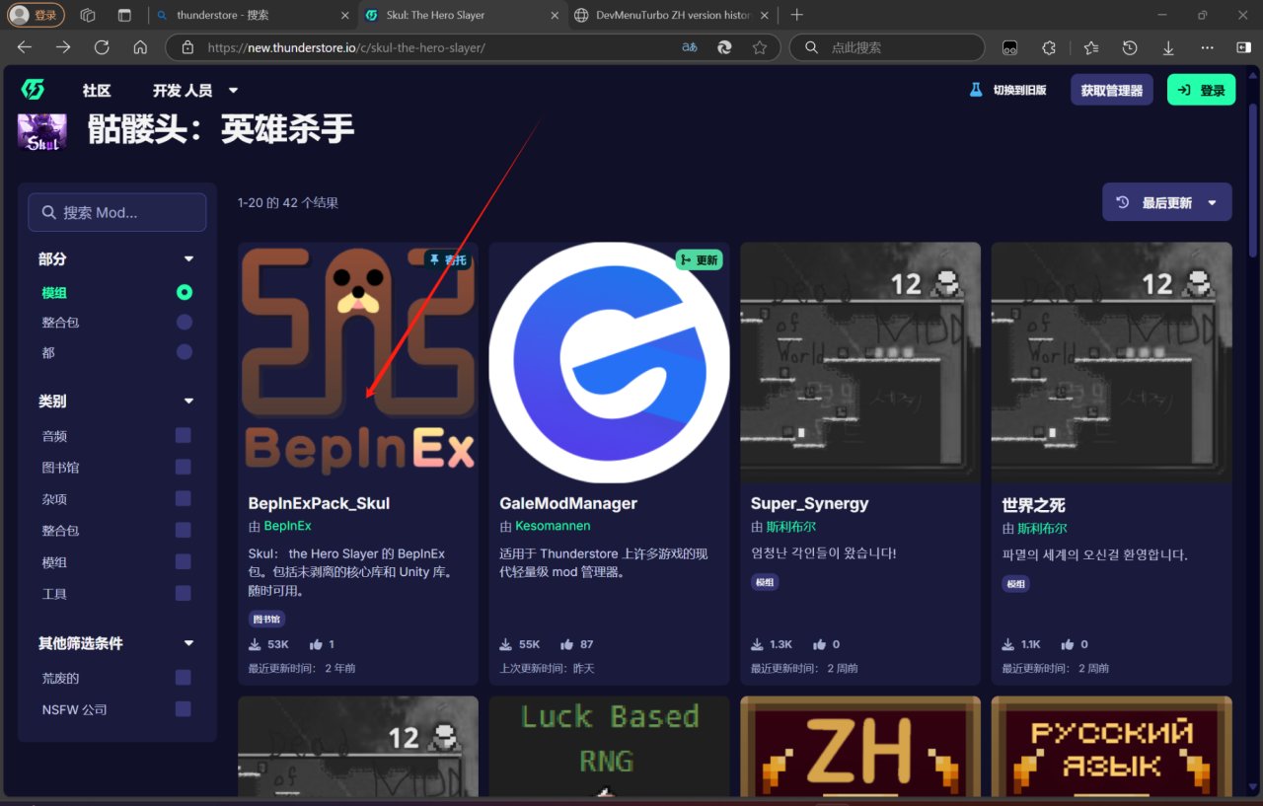Click the Skul game icon beside the title
Screen dimensions: 1263x806
[x=42, y=132]
